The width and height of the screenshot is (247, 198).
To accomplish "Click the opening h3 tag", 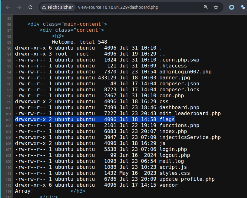I will click(x=58, y=36).
